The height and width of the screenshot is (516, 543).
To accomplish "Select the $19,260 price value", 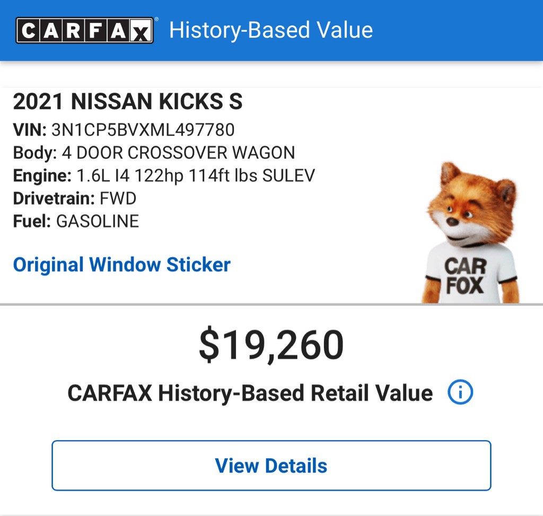I will tap(271, 344).
